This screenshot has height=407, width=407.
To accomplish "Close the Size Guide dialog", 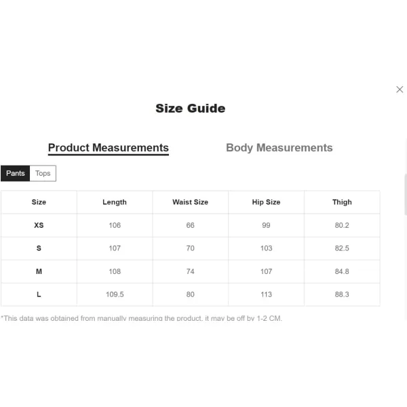I will point(400,90).
